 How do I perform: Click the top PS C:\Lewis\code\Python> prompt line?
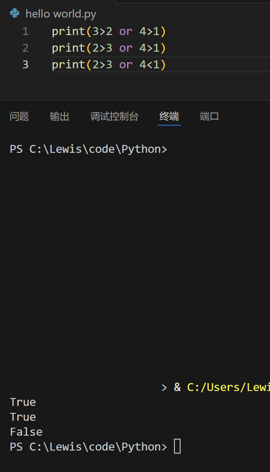pyautogui.click(x=88, y=149)
